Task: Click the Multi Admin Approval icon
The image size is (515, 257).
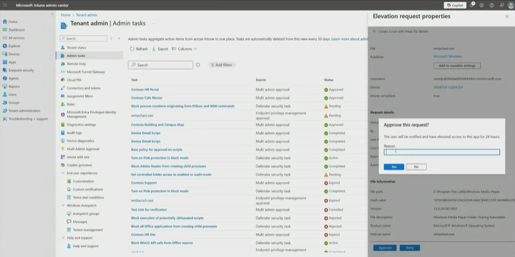Action: (x=63, y=149)
